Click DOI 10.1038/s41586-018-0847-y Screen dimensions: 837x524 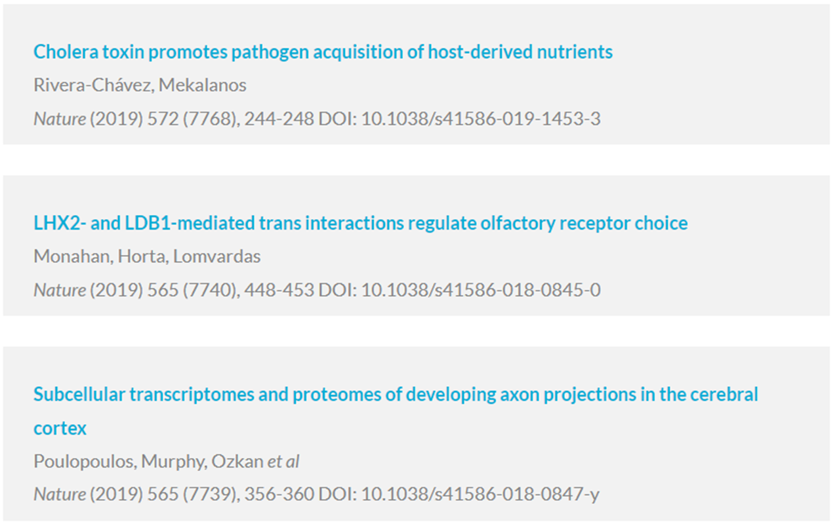point(480,494)
